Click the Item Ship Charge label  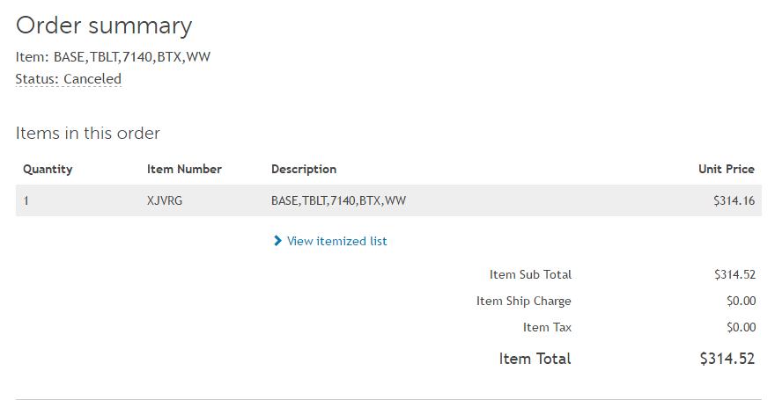coord(523,301)
